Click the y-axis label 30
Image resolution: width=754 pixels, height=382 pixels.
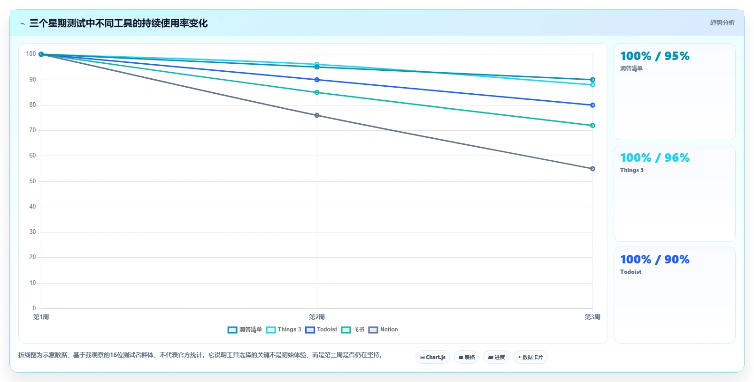point(32,232)
